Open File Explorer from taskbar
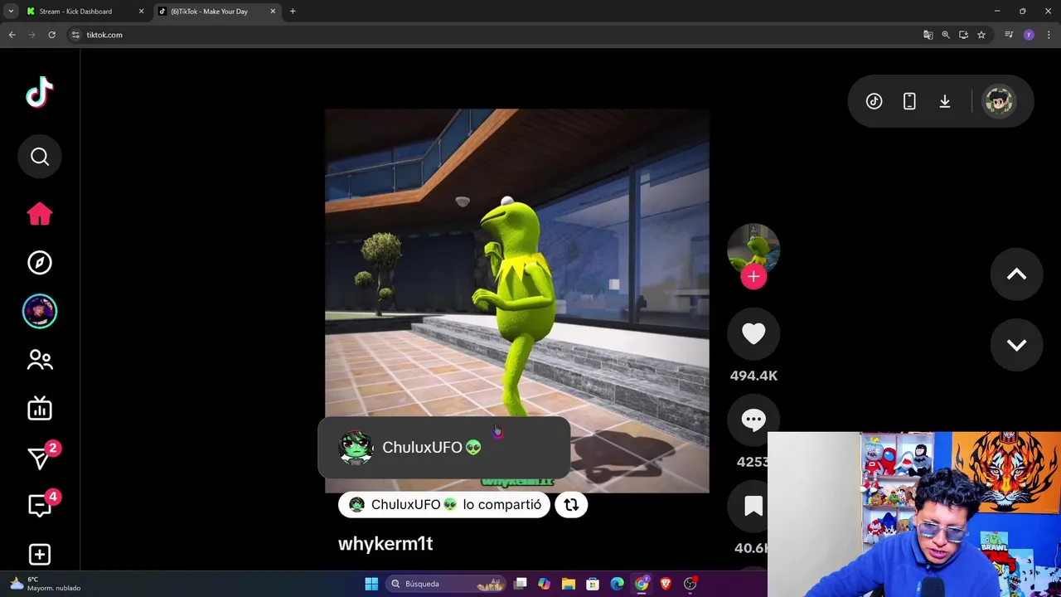Screen dimensions: 1061x597 point(569,584)
